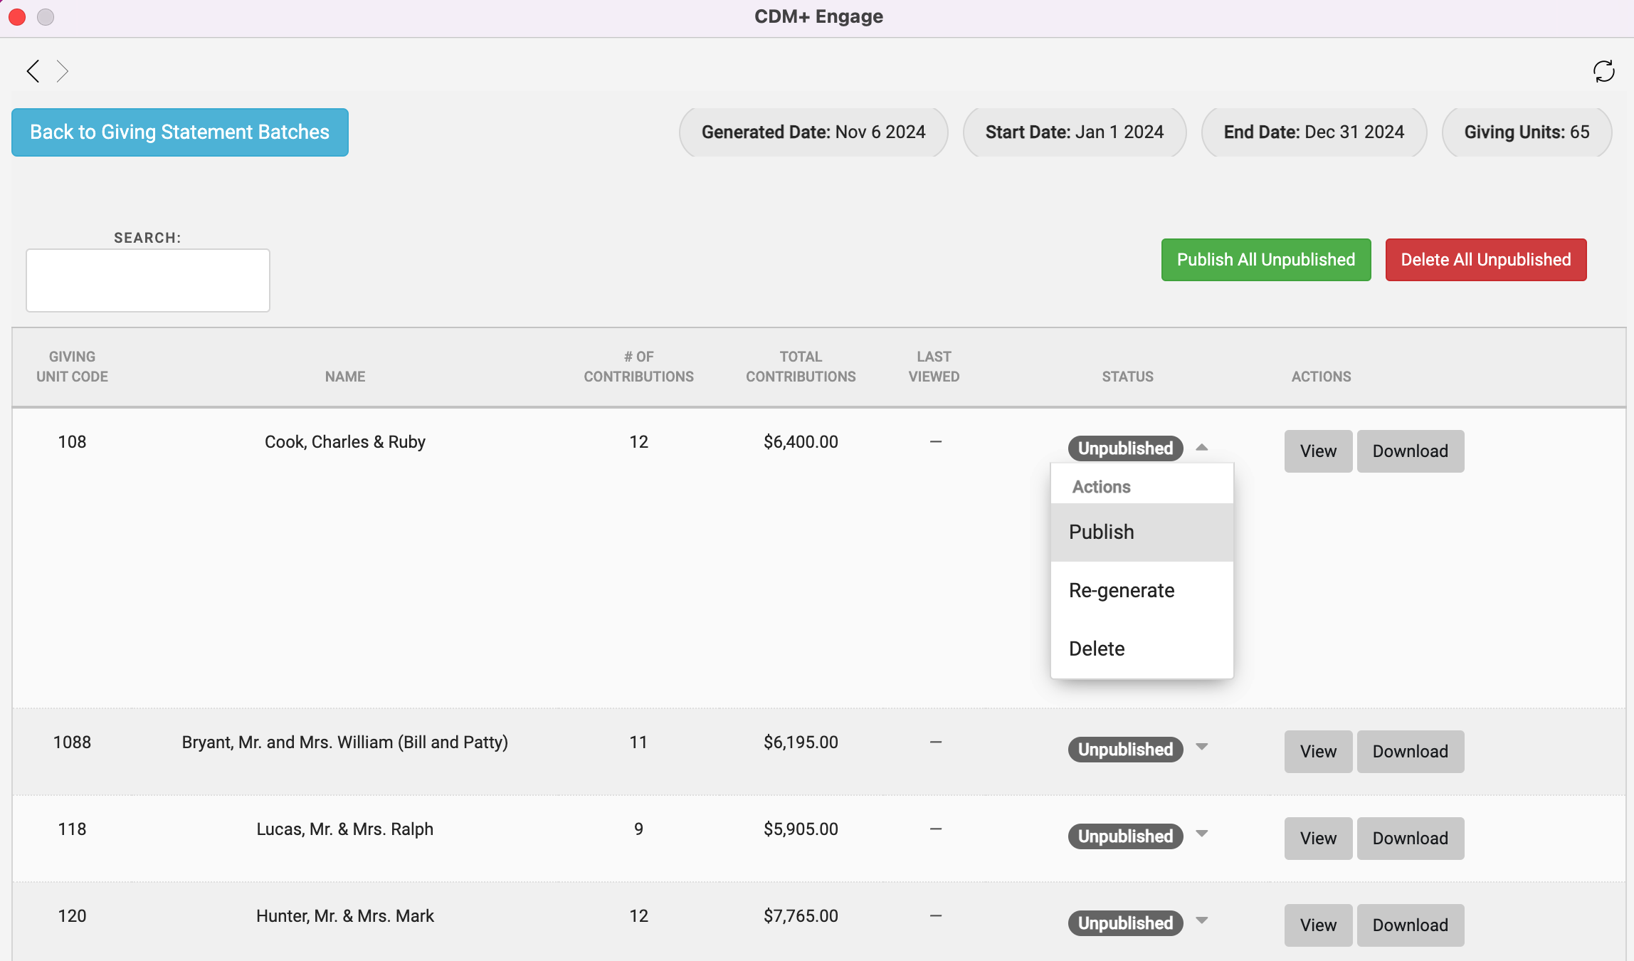Click the back navigation arrow icon
1634x961 pixels.
click(x=33, y=71)
